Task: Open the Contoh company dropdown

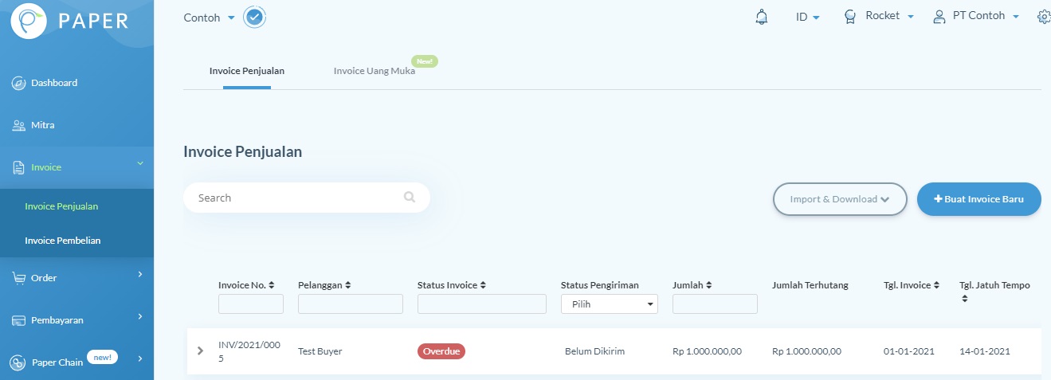Action: click(x=209, y=18)
